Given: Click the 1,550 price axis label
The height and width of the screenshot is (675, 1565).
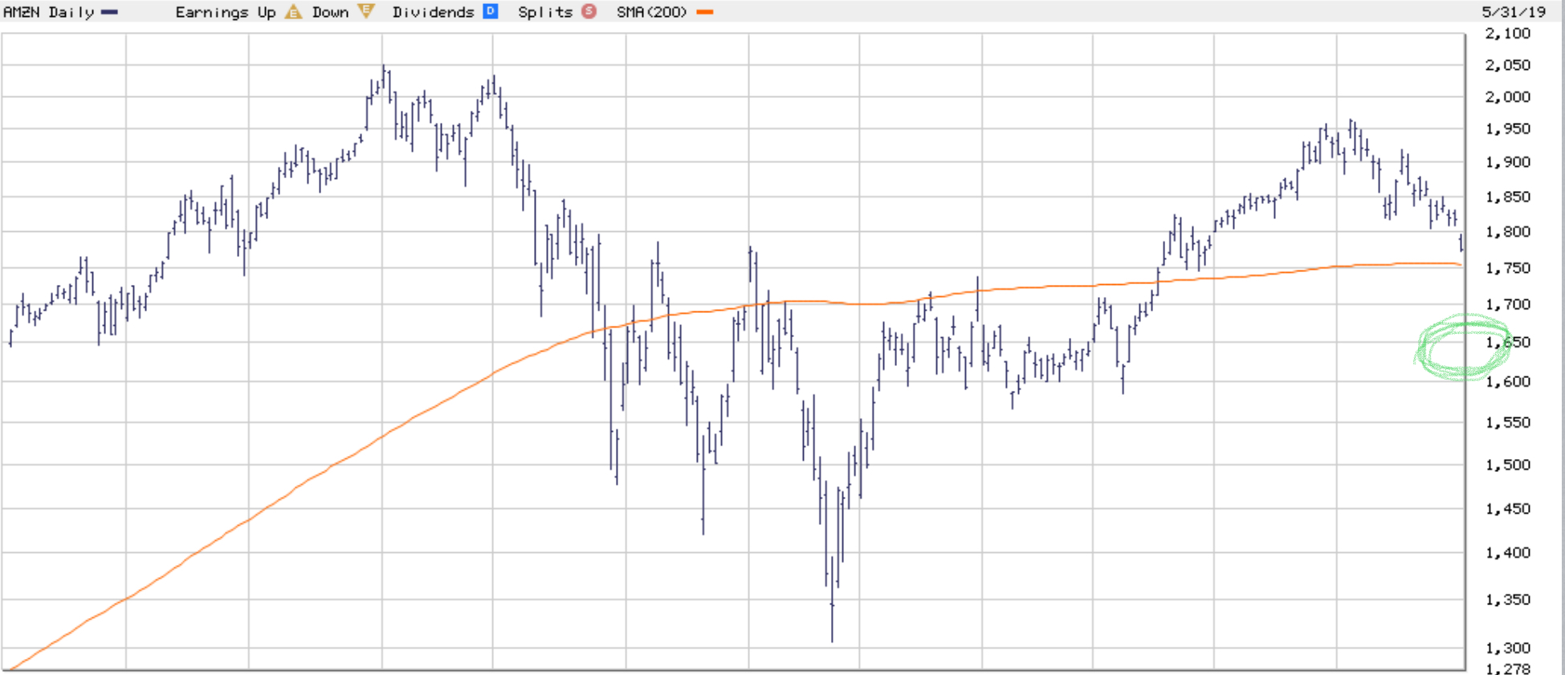Looking at the screenshot, I should [1508, 423].
